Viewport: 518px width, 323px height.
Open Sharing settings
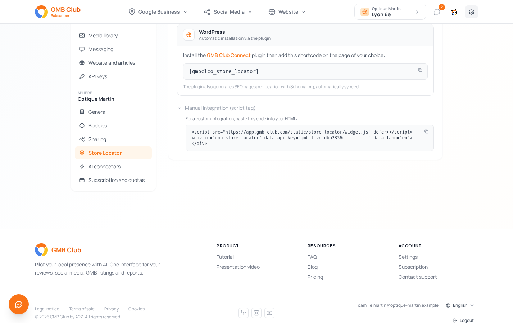pyautogui.click(x=113, y=139)
